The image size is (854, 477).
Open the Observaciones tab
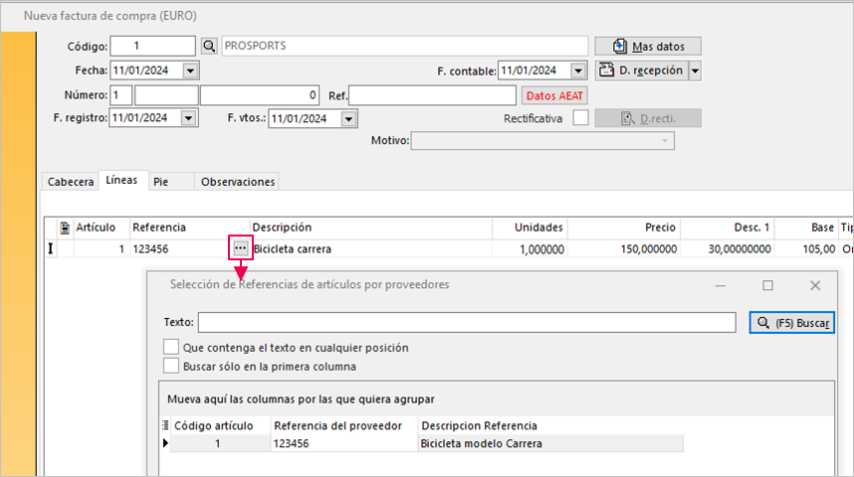(x=238, y=182)
